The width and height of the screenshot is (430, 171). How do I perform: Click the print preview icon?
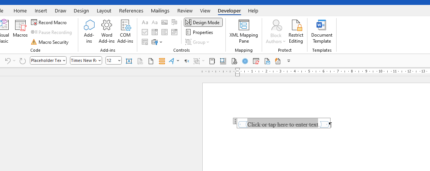coord(234,61)
